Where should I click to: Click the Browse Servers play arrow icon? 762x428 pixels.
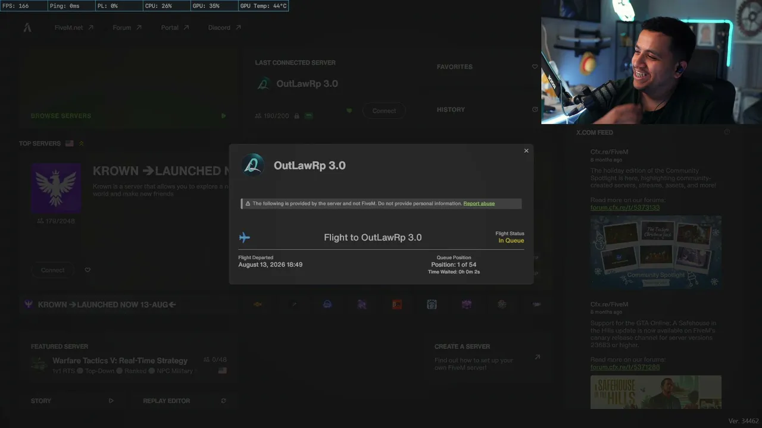click(x=223, y=116)
